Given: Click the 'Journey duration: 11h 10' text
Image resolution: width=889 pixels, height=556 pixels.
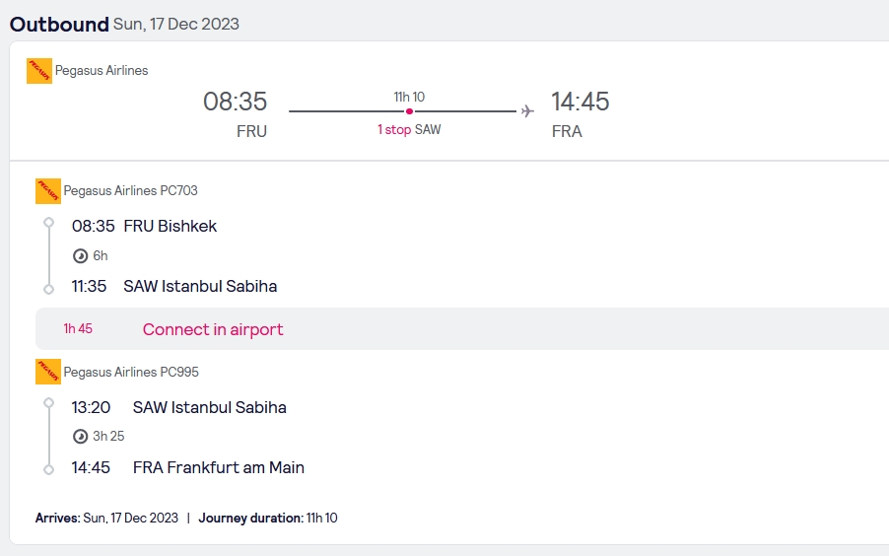Looking at the screenshot, I should coord(268,518).
